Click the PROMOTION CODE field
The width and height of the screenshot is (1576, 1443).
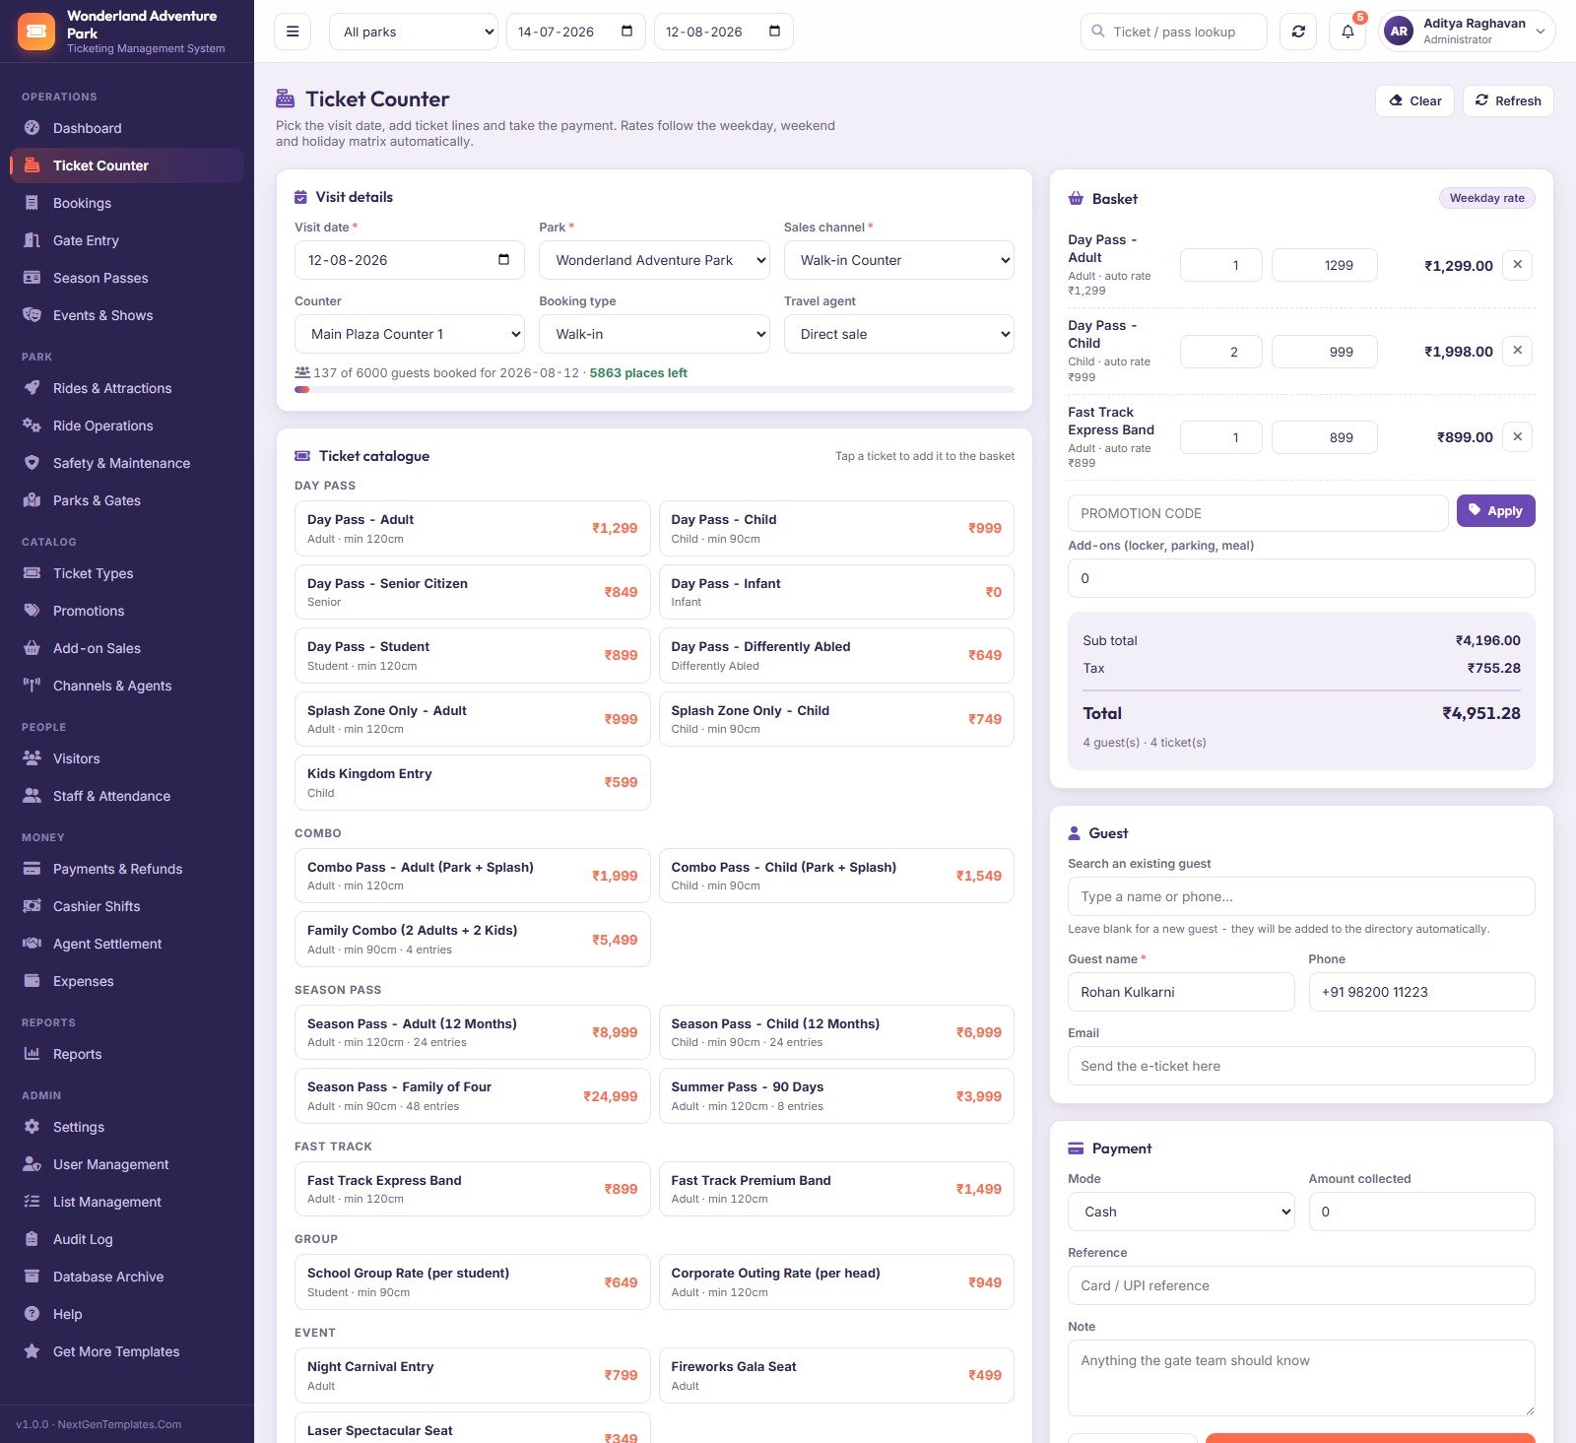pos(1258,513)
